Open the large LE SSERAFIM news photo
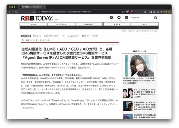The image size is (179, 128). 139,66
